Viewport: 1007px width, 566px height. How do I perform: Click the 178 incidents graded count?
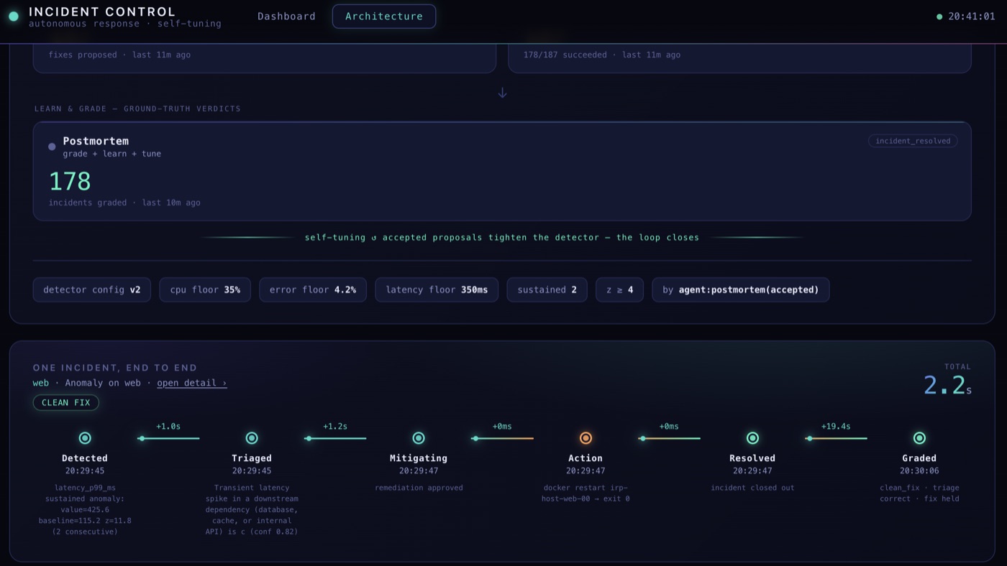70,182
